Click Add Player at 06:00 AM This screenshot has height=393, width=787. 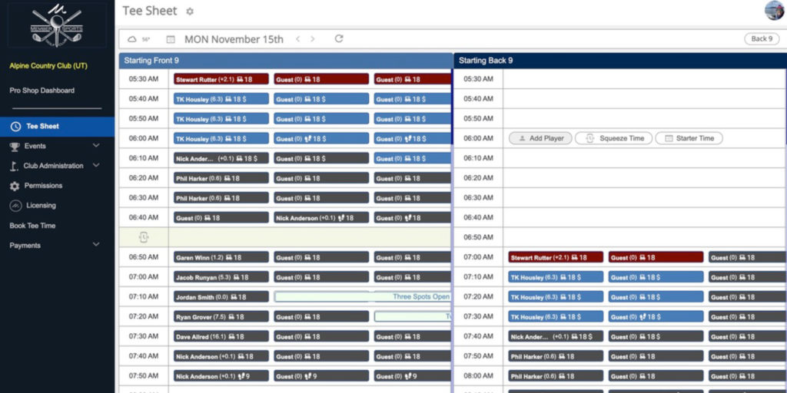pyautogui.click(x=540, y=138)
